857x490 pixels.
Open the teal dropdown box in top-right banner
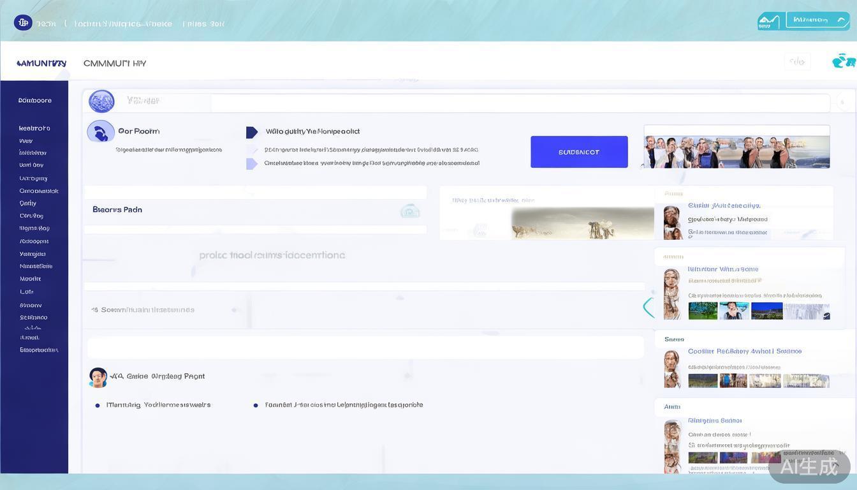817,20
